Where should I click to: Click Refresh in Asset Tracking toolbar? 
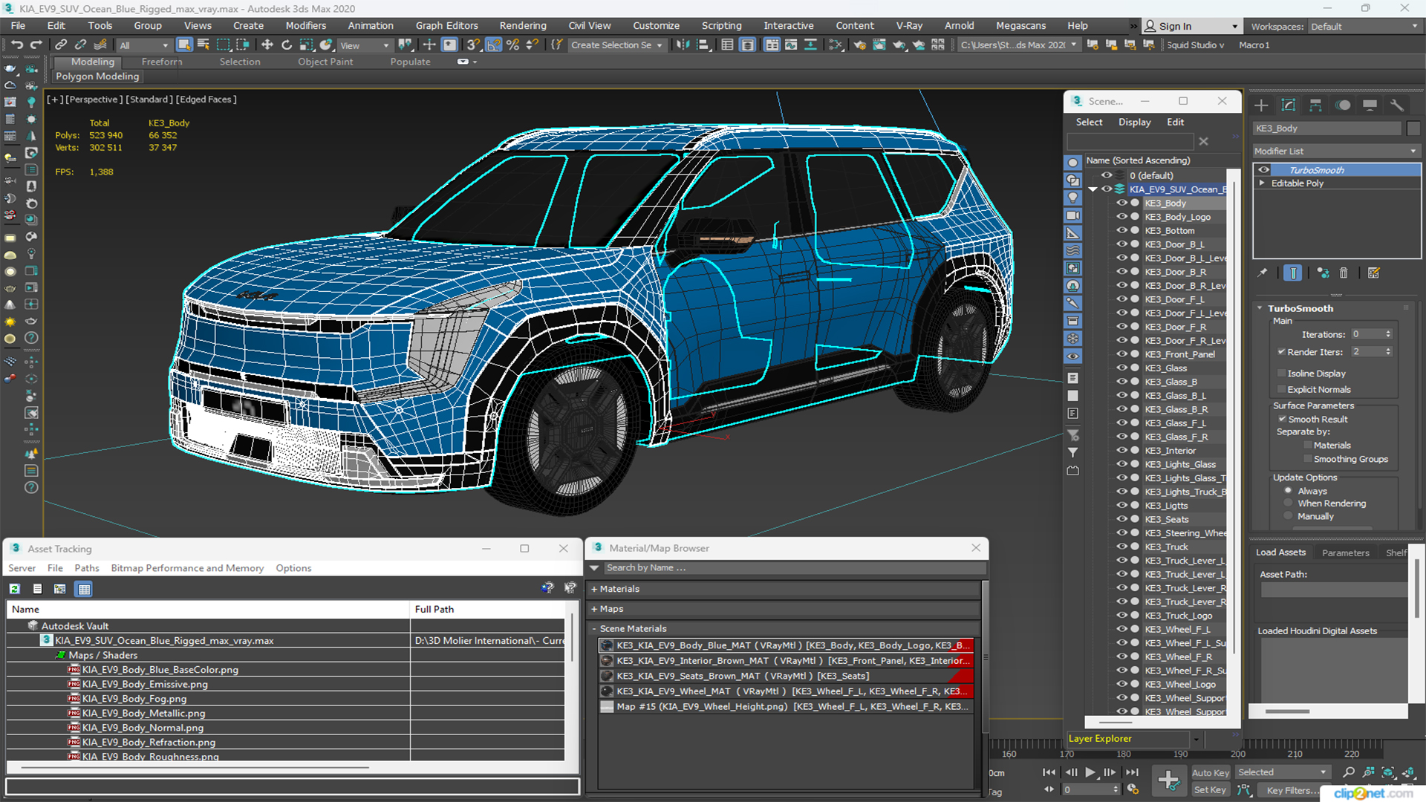point(14,589)
